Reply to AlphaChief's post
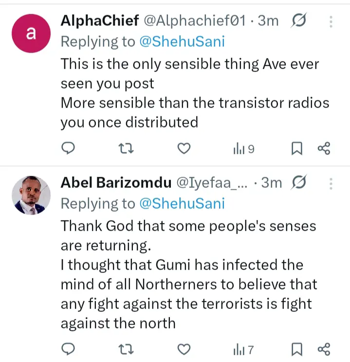350x362 pixels. 69,148
